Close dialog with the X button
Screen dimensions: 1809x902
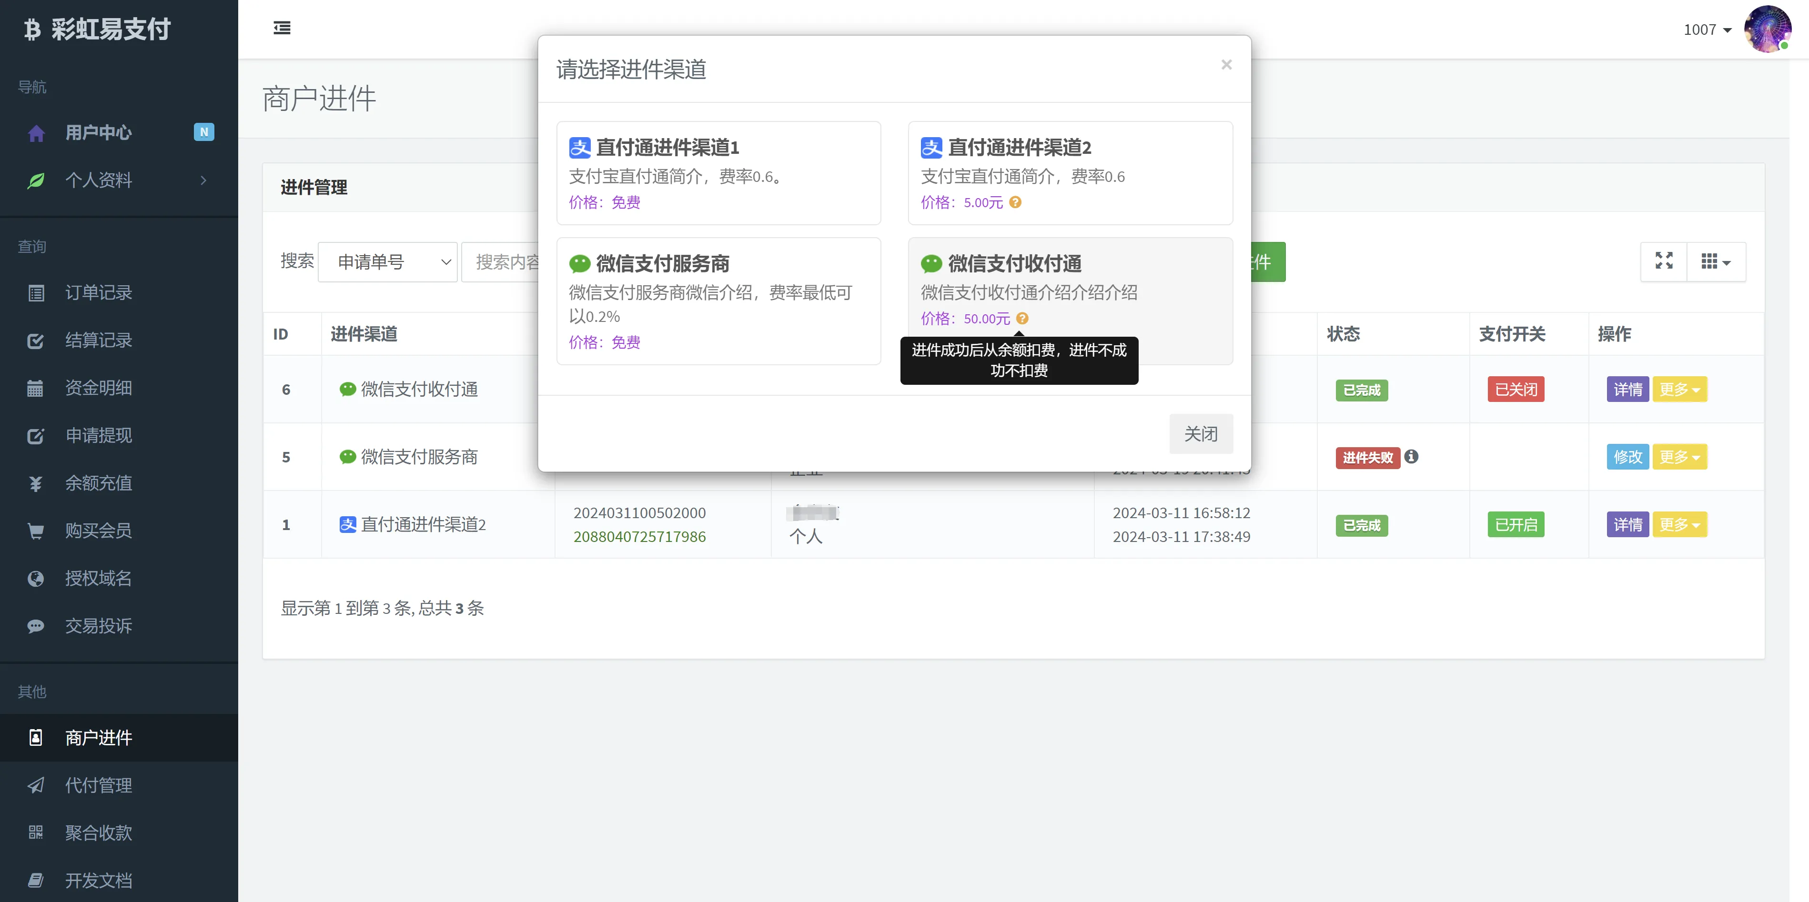point(1226,65)
